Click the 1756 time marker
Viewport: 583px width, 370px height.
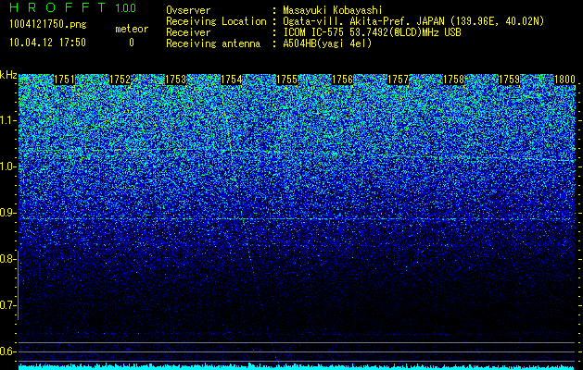click(x=342, y=80)
